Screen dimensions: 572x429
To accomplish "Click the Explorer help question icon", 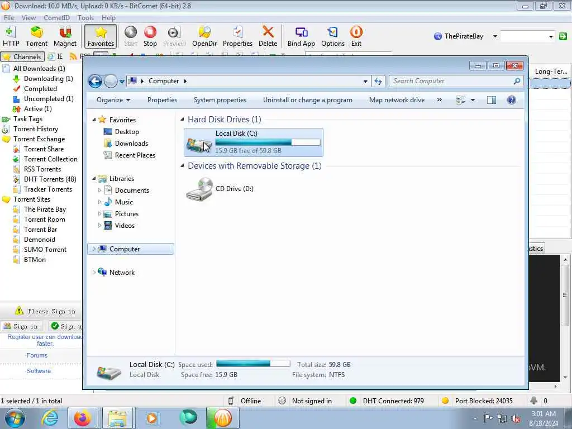I will (512, 100).
